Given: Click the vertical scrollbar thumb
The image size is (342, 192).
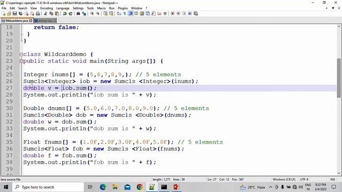Looking at the screenshot, I should 338,78.
